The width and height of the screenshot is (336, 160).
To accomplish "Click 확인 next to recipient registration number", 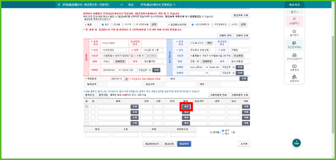I will (x=209, y=43).
